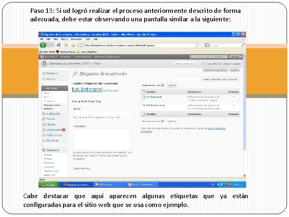Click the Firefox icon in taskbar button
This screenshot has width=289, height=217.
65,185
